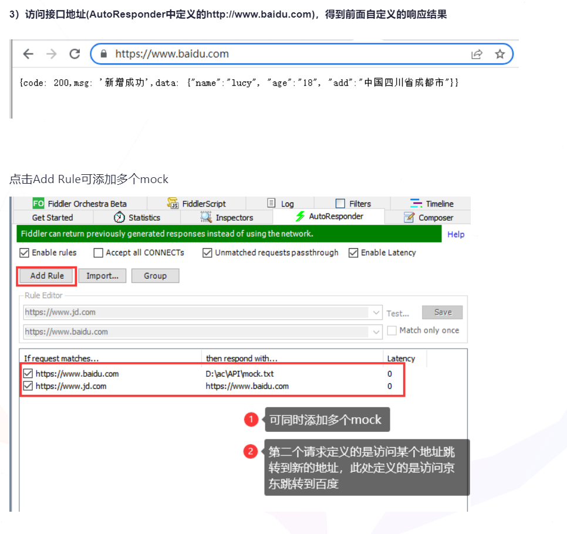Enable Accept all CONNECTs checkbox
This screenshot has height=534, width=567.
click(x=99, y=253)
